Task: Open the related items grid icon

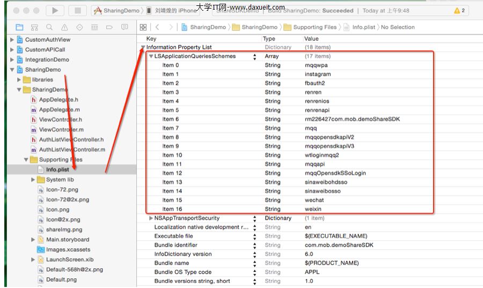Action: pyautogui.click(x=143, y=27)
